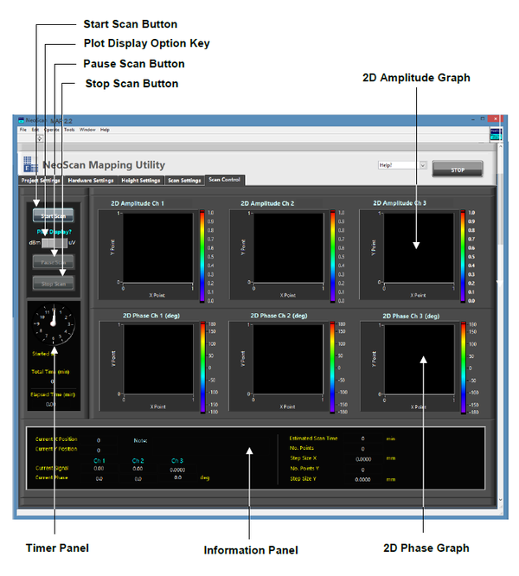Click the Phase Ch 1 color scale bar
The width and height of the screenshot is (519, 576).
[202, 368]
